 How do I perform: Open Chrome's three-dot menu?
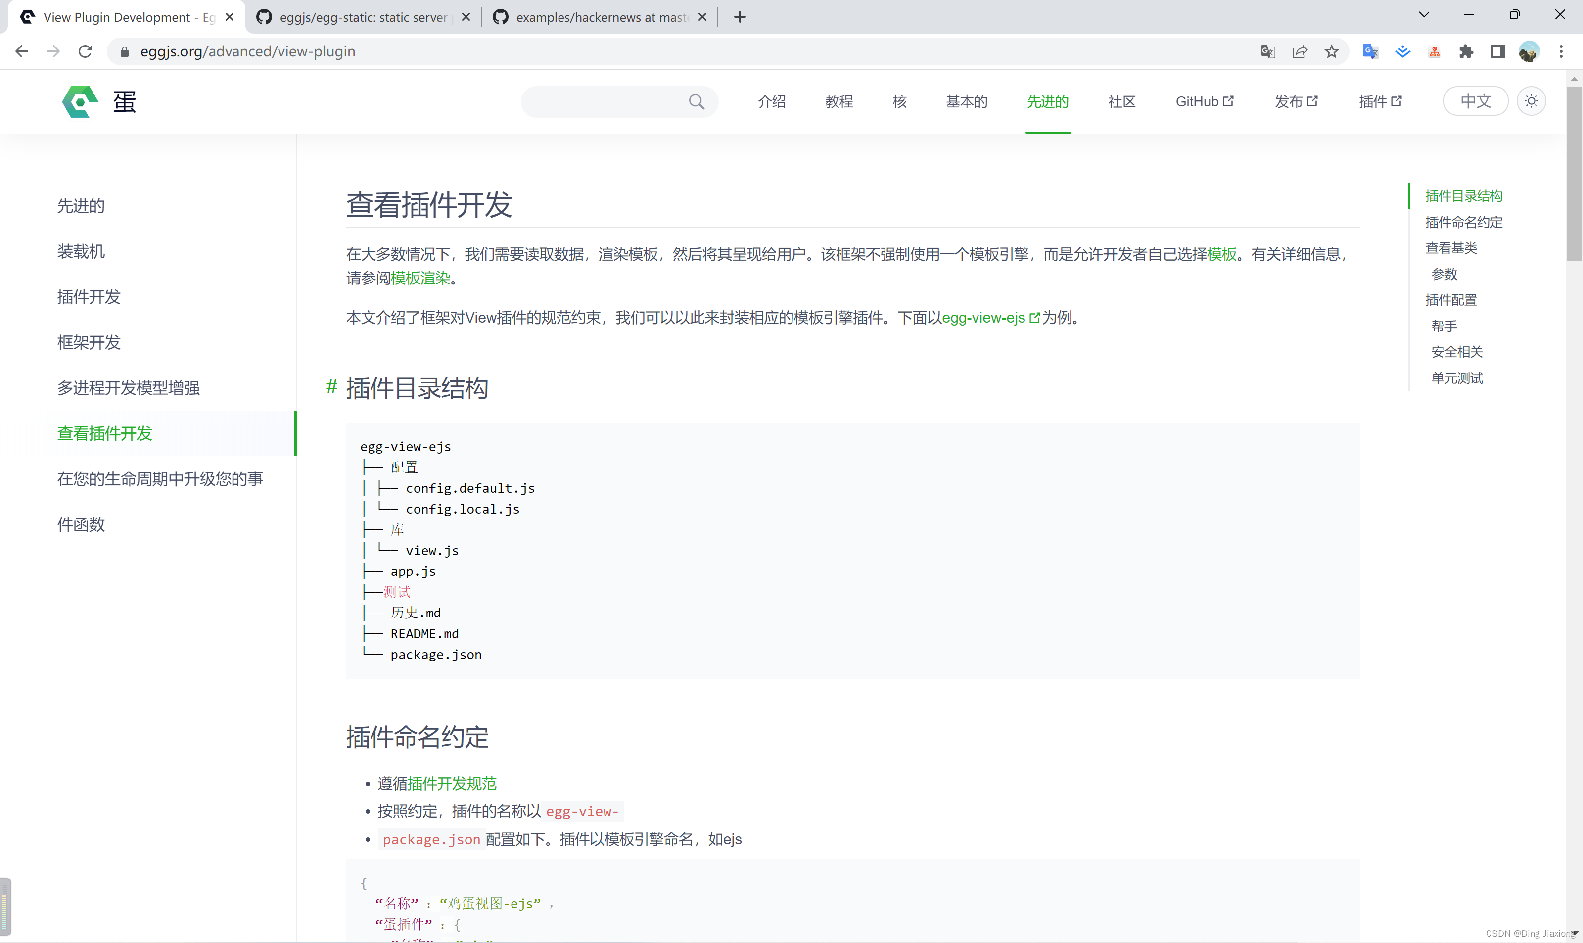(x=1561, y=51)
